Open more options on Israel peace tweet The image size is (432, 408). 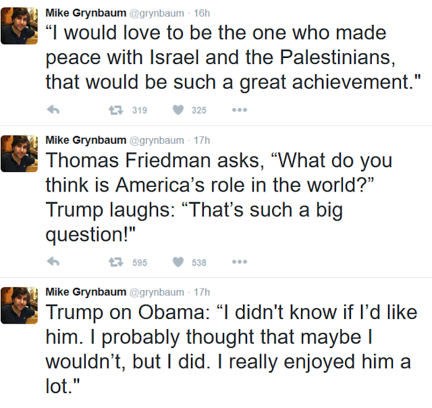point(240,110)
